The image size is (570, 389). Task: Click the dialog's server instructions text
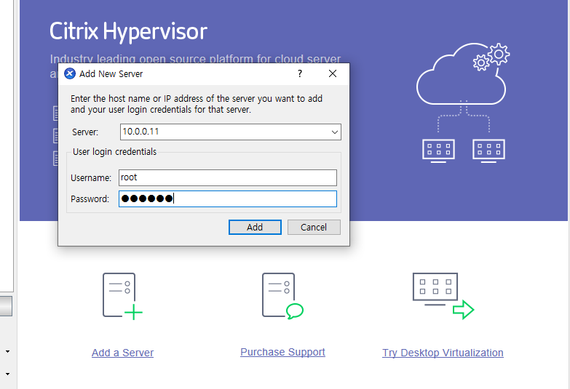197,104
